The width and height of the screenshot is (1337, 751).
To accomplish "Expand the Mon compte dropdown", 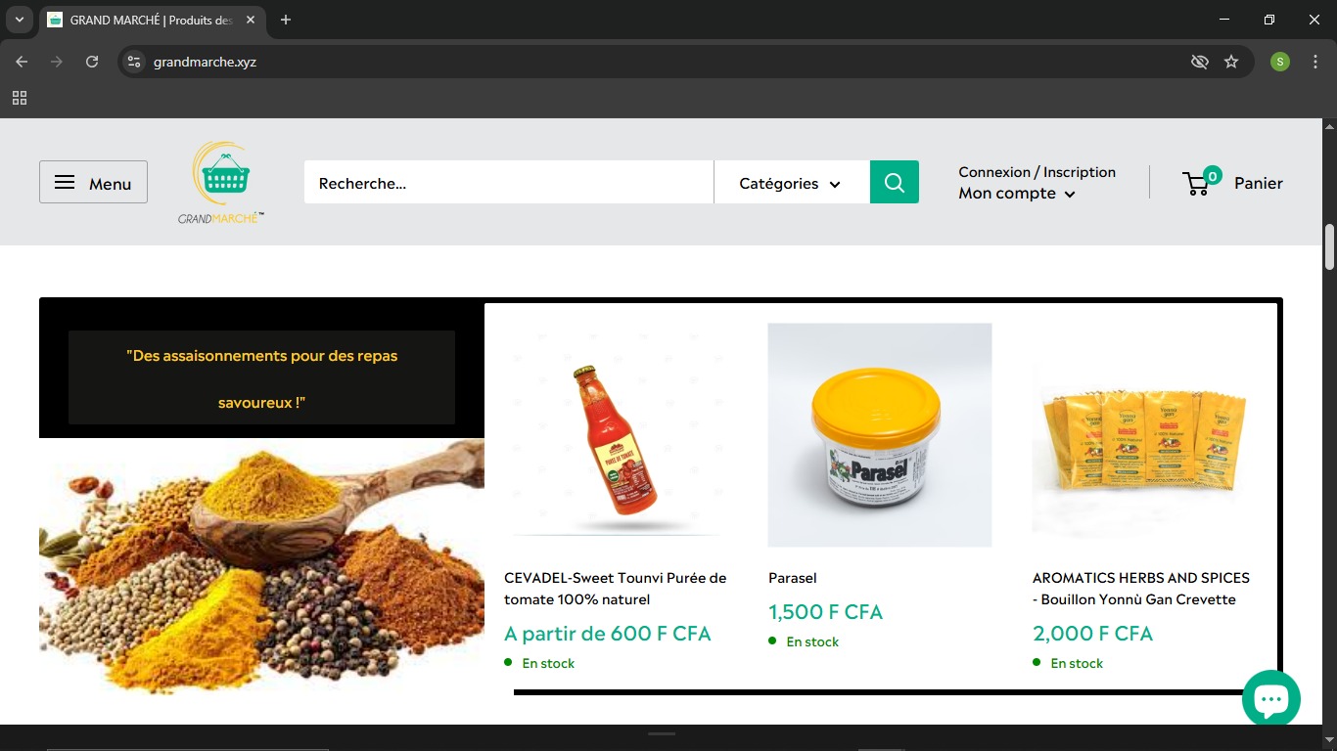I will pyautogui.click(x=1017, y=194).
